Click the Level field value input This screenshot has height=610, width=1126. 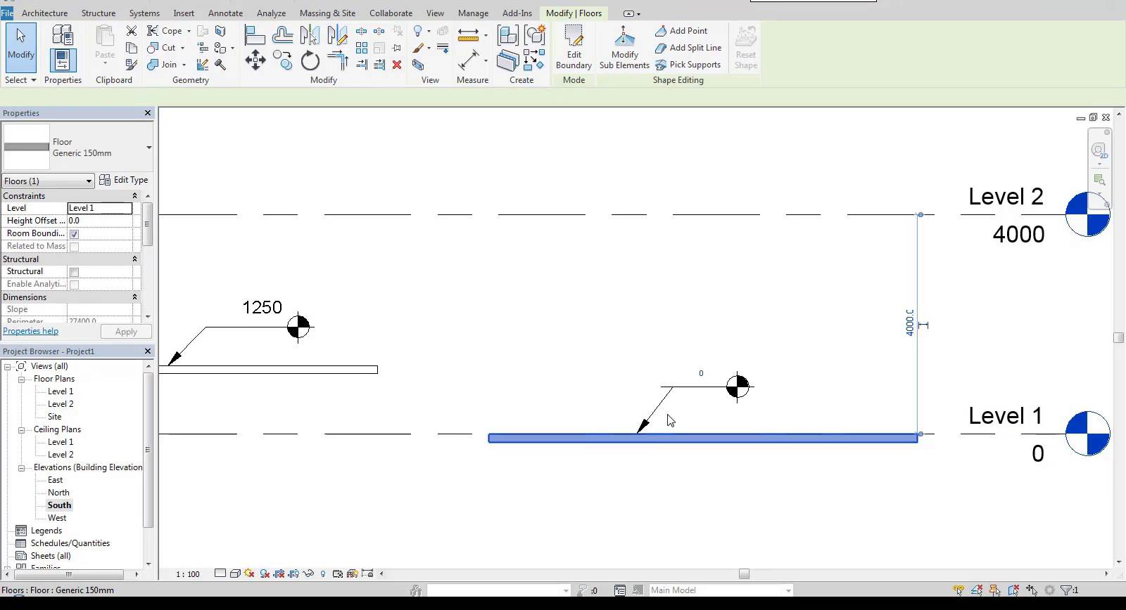pos(100,208)
